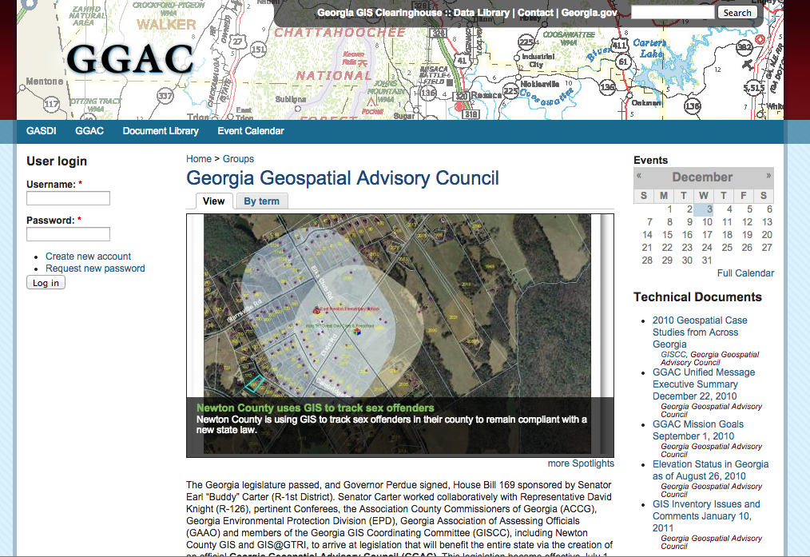Open Document Library in navigation bar
Image resolution: width=810 pixels, height=557 pixels.
tap(161, 131)
